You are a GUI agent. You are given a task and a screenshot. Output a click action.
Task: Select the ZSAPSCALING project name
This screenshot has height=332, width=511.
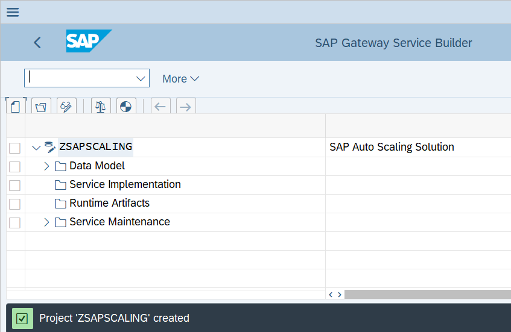point(96,146)
